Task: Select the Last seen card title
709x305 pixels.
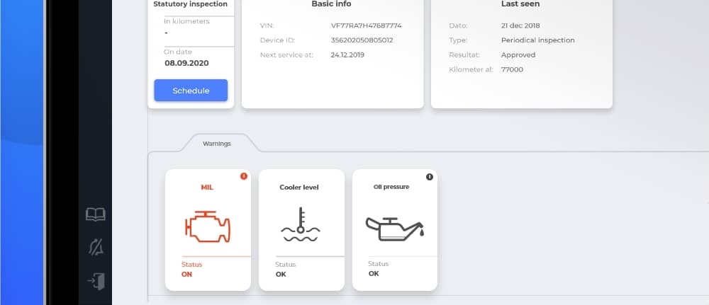Action: [520, 4]
